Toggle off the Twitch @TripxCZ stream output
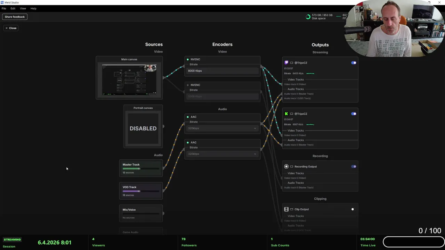Screen dimensions: 445x250 (354, 63)
